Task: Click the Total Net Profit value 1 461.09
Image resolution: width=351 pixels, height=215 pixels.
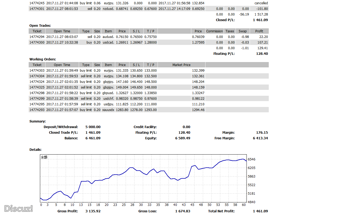Action: tap(260, 211)
